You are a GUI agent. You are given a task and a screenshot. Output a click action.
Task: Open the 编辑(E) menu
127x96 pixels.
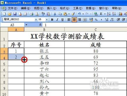[25, 8]
